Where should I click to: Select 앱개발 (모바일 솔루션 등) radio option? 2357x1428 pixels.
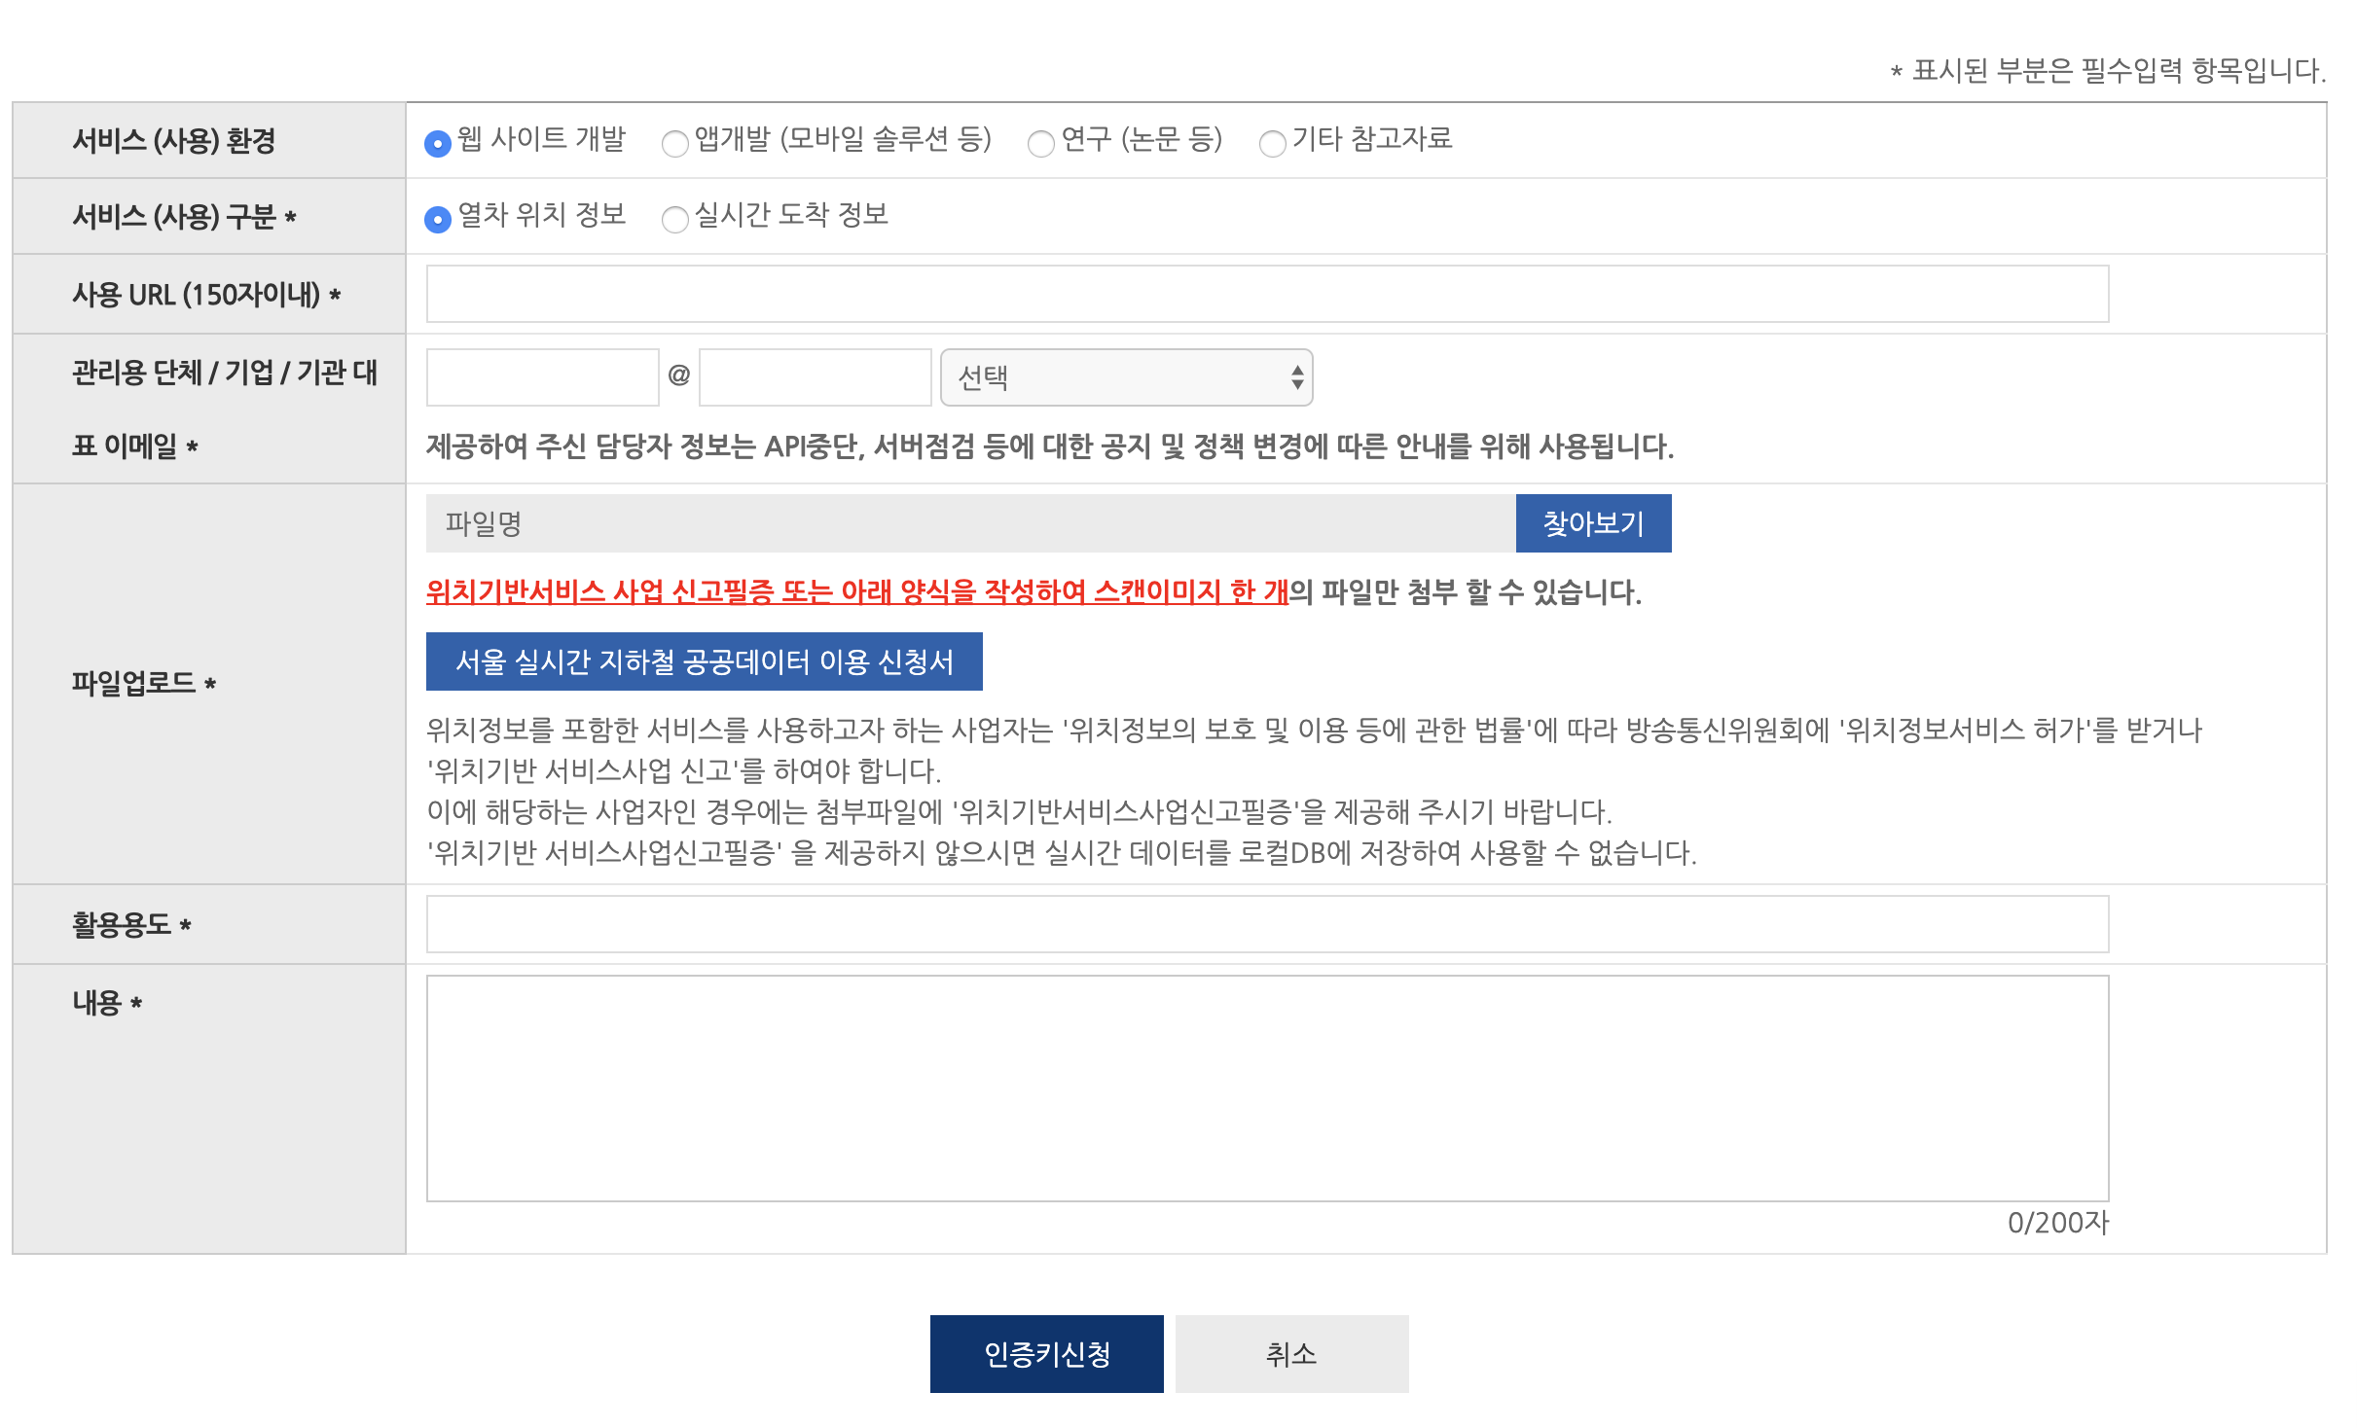coord(674,143)
